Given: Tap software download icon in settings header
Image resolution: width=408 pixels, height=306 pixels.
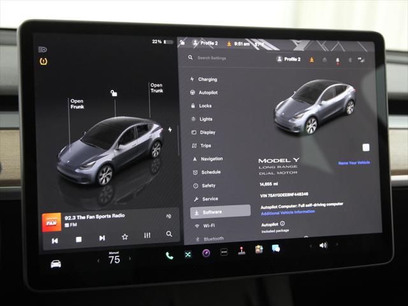Looking at the screenshot, I should pos(312,60).
